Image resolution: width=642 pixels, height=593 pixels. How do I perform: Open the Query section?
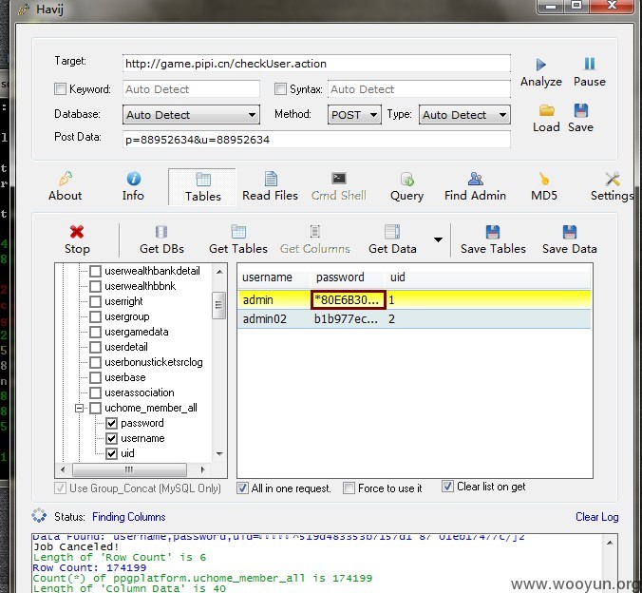(406, 186)
